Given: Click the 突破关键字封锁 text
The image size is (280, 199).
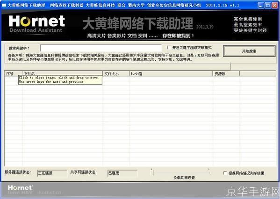Looking at the screenshot, I should click(251, 30).
